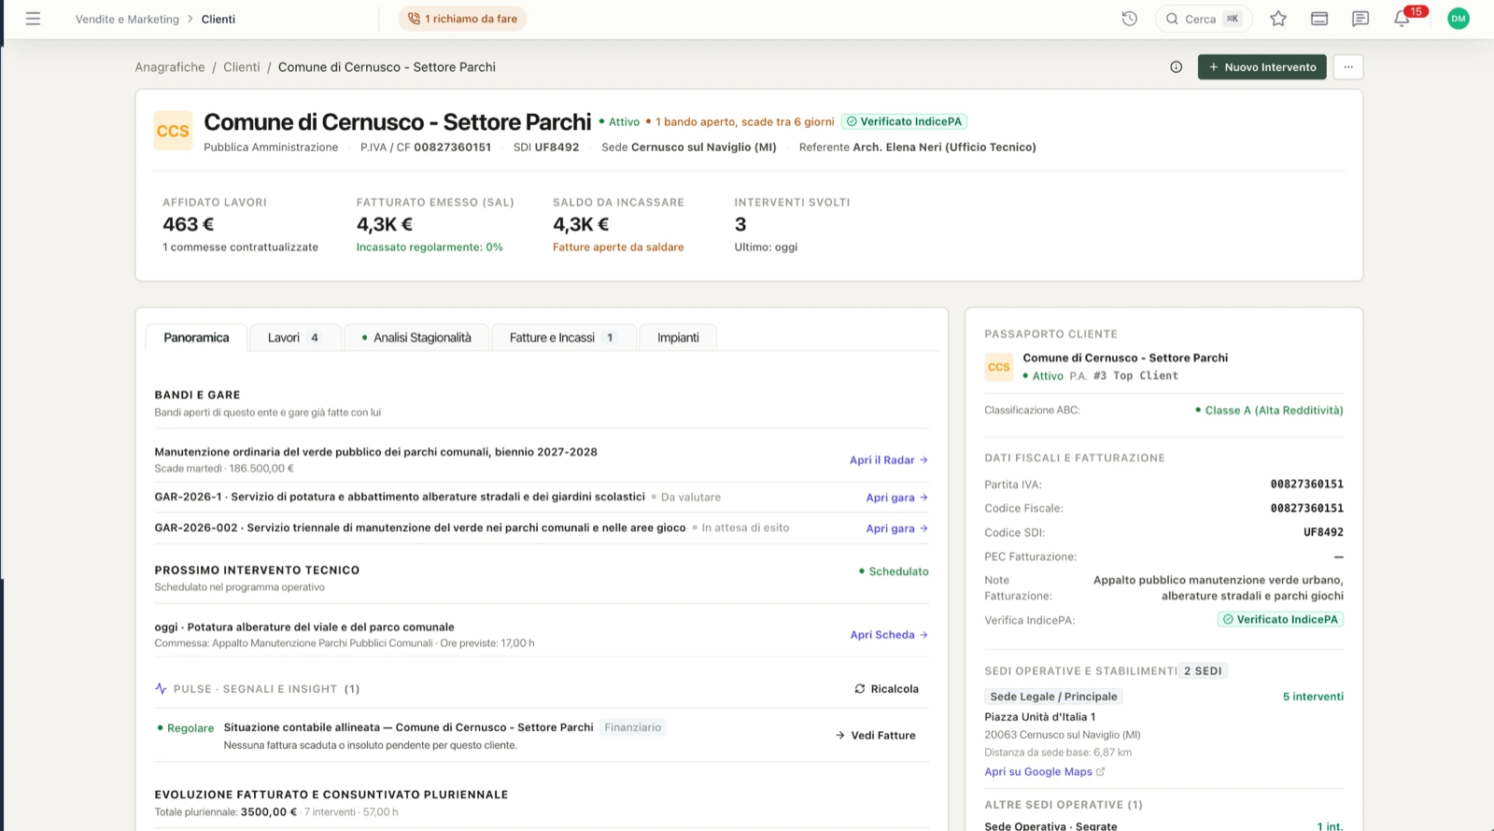
Task: Click the CCS client logo in header
Action: pos(173,131)
